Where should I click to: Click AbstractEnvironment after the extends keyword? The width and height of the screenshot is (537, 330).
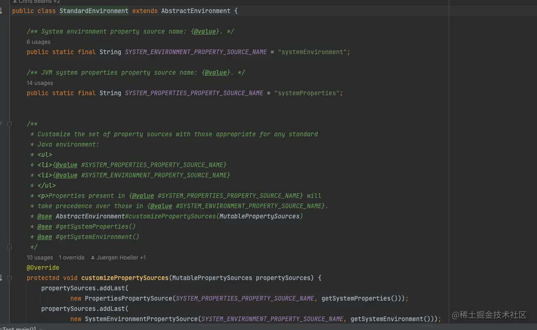tap(195, 11)
